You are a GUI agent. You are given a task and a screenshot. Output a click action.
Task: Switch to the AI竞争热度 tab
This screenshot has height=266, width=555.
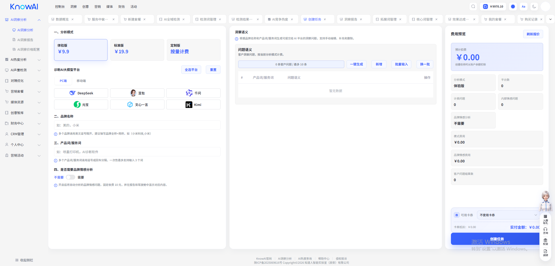click(280, 19)
